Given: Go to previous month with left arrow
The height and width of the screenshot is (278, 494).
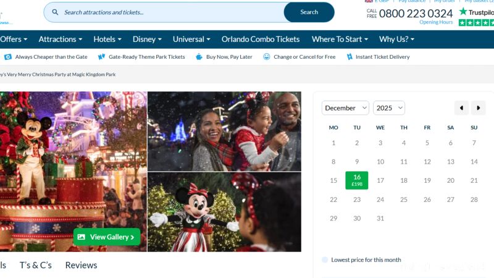Looking at the screenshot, I should click(x=461, y=107).
